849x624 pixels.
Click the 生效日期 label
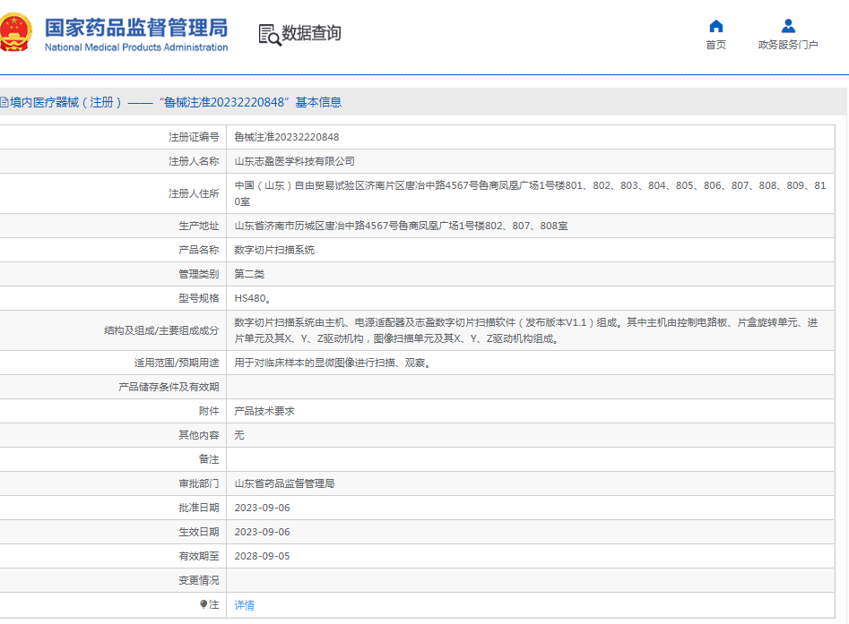tap(199, 532)
